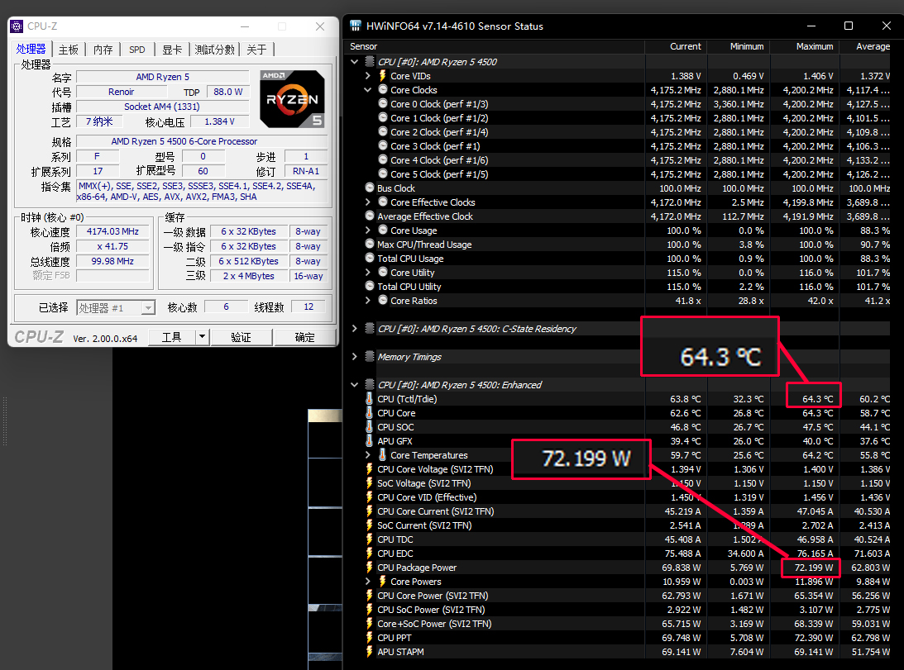Open the arrow dropdown beside 工具 button
Viewport: 904px width, 670px height.
tap(202, 337)
